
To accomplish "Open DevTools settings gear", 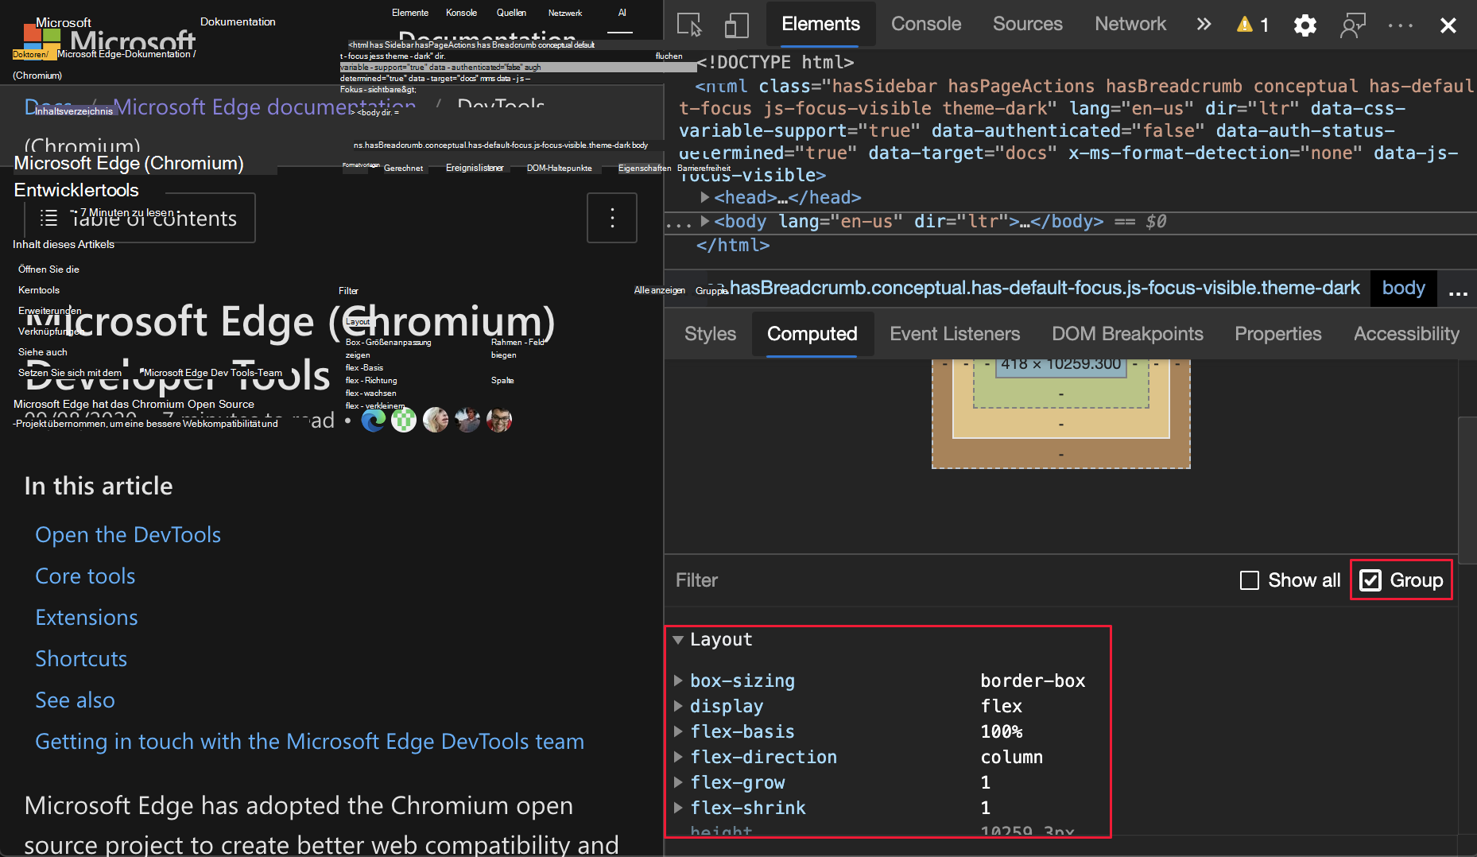I will click(x=1304, y=25).
